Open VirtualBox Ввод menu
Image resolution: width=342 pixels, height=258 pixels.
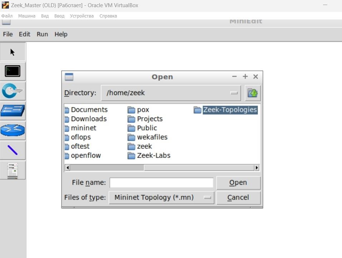point(59,16)
